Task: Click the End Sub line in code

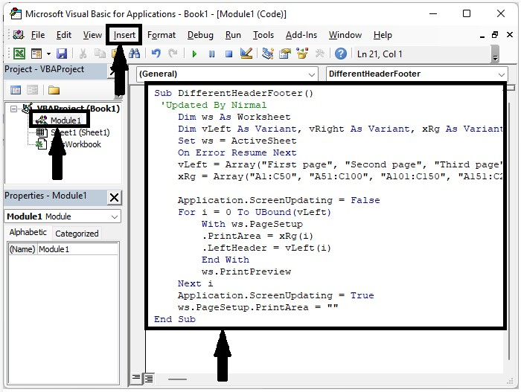Action: pyautogui.click(x=175, y=319)
